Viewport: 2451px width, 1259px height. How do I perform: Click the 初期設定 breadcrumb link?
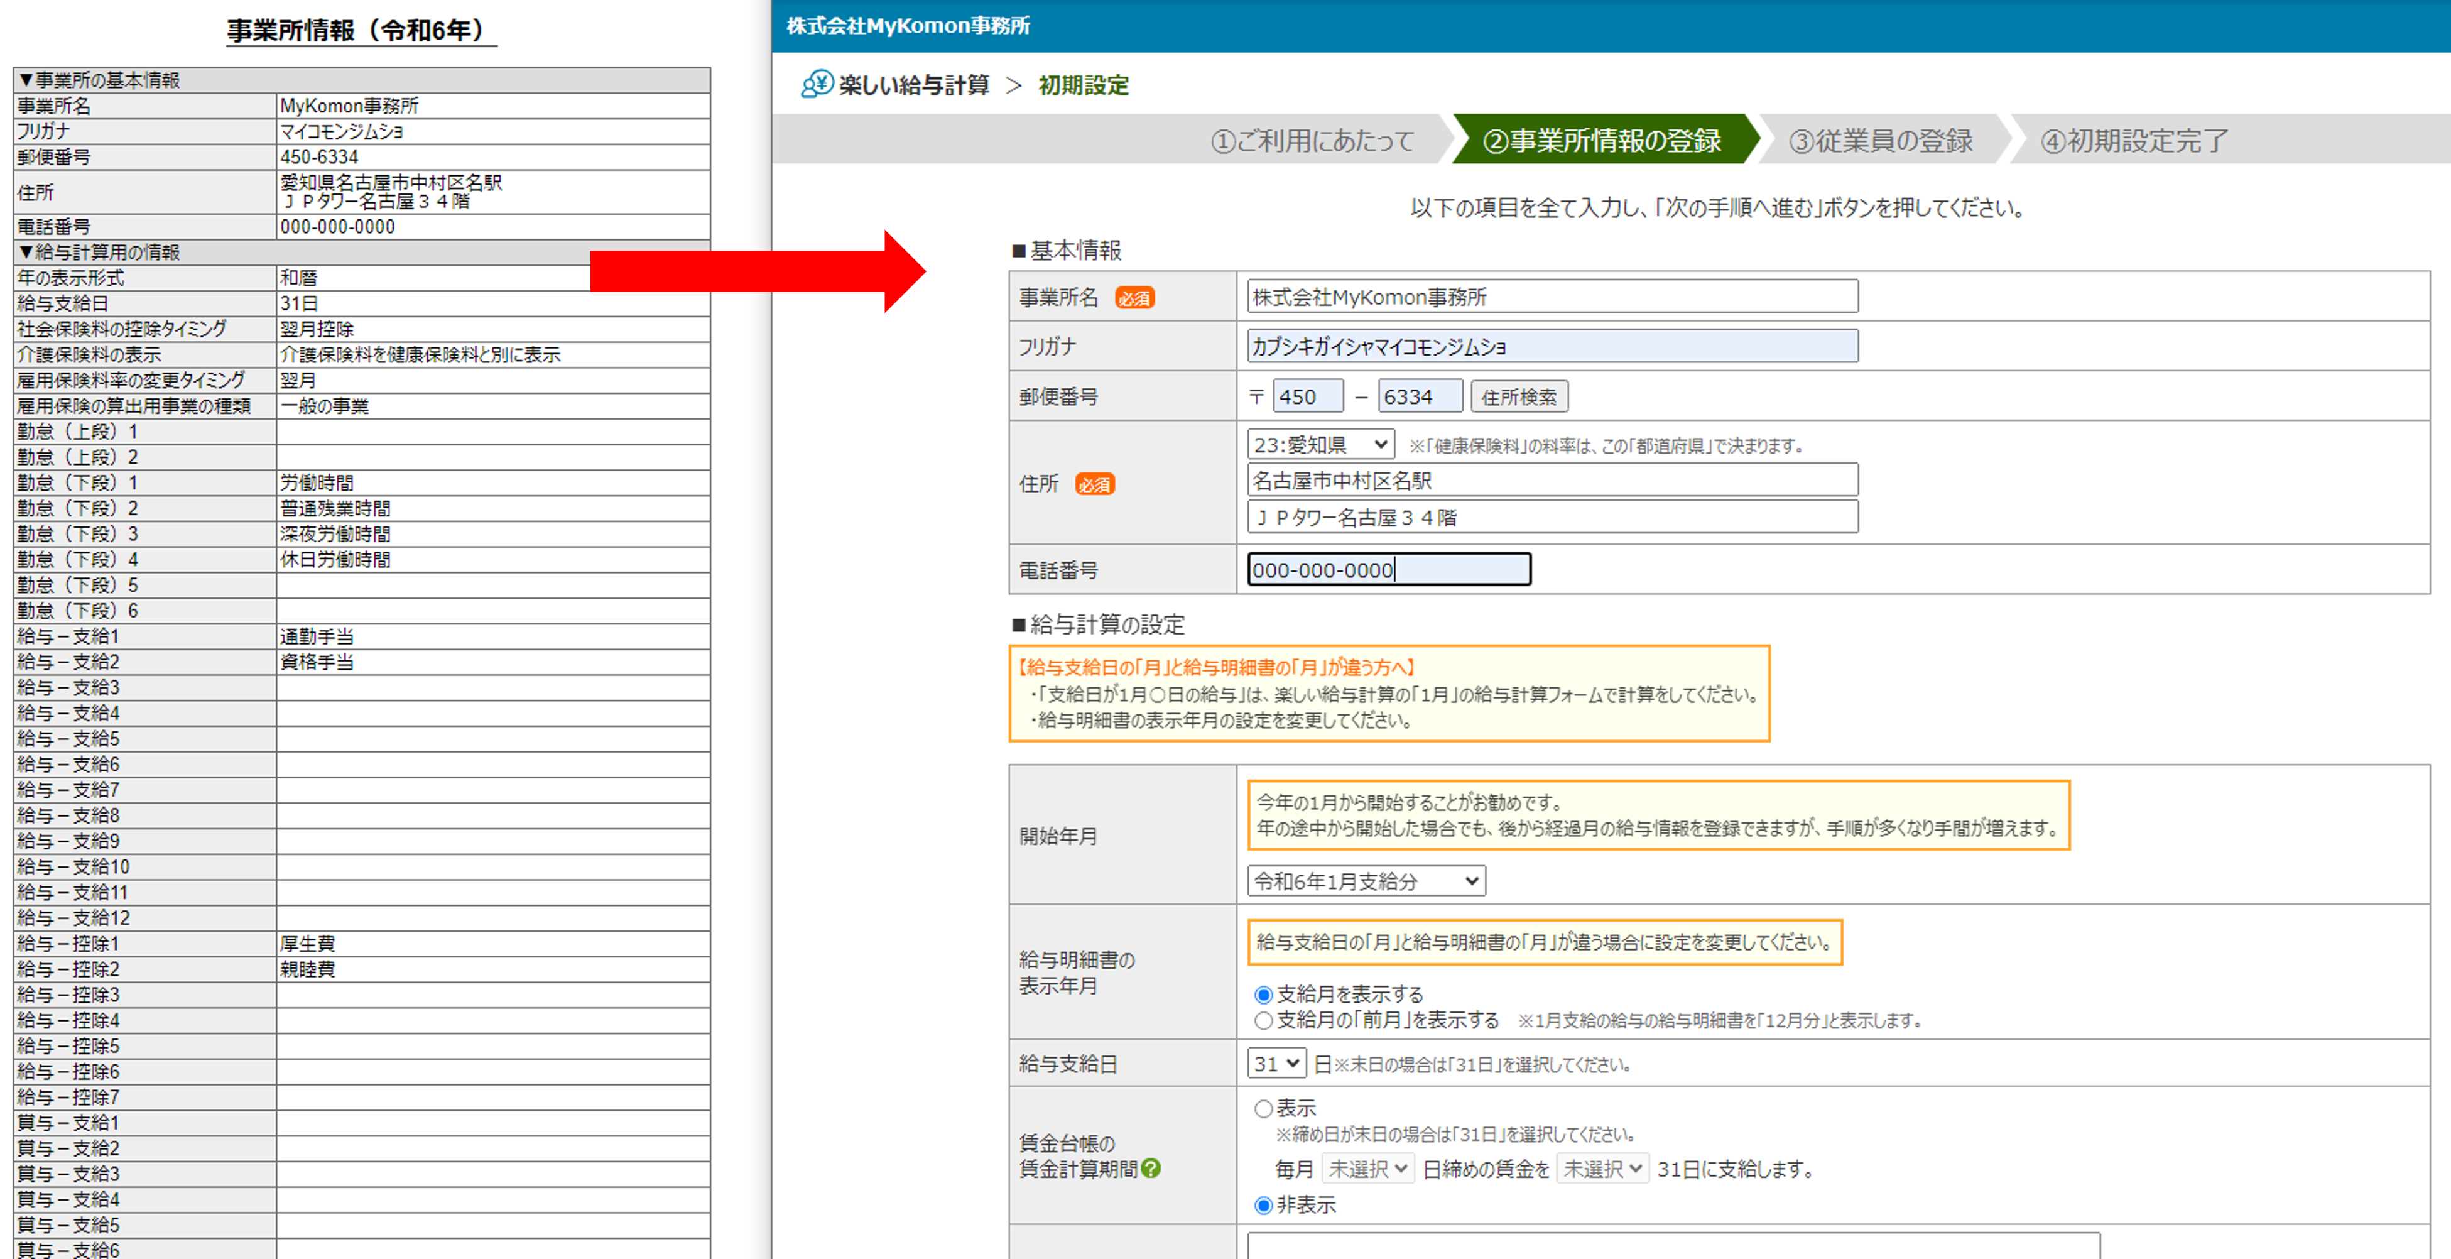click(1083, 85)
